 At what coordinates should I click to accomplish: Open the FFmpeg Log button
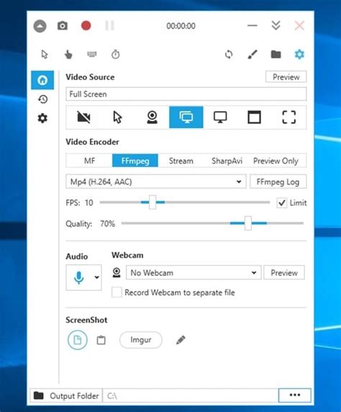pos(278,182)
